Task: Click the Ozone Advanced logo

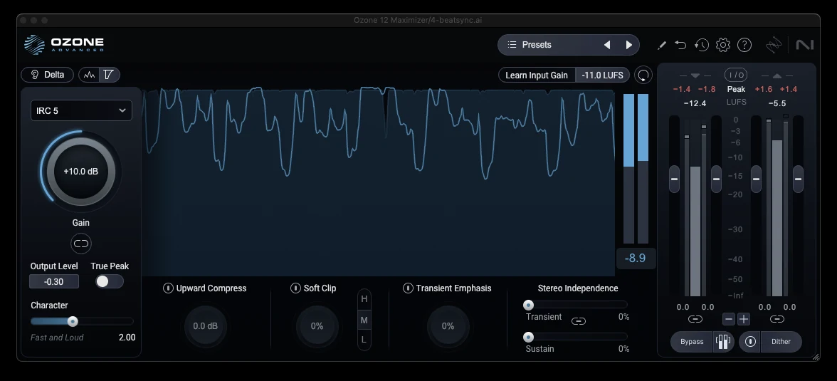Action: tap(64, 45)
